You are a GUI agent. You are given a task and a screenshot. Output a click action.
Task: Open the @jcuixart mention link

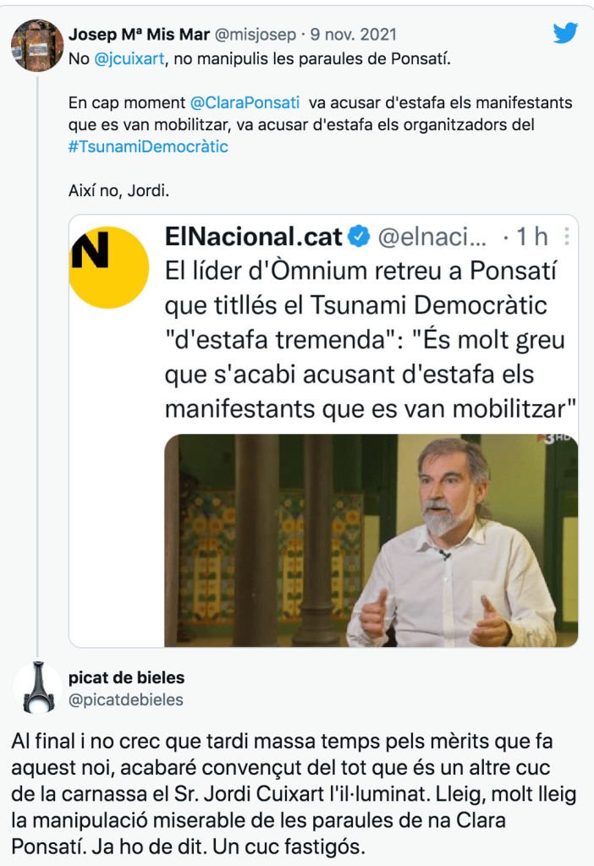[125, 58]
